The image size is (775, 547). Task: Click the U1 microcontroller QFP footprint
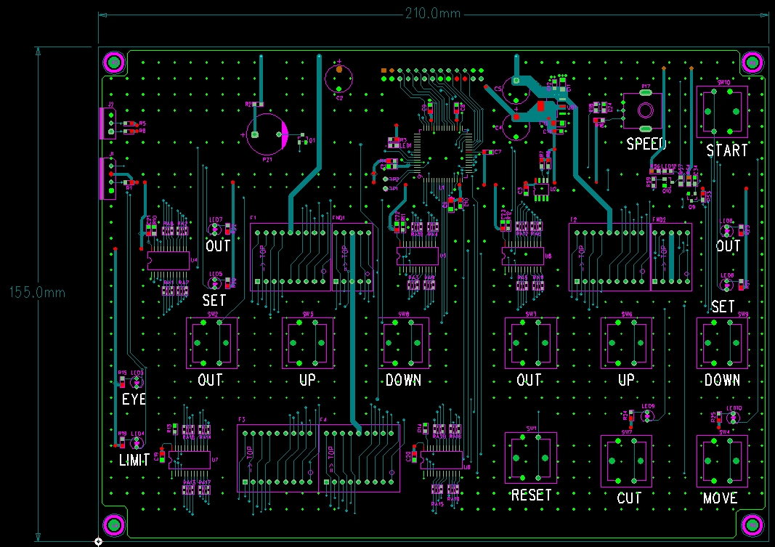pos(441,153)
